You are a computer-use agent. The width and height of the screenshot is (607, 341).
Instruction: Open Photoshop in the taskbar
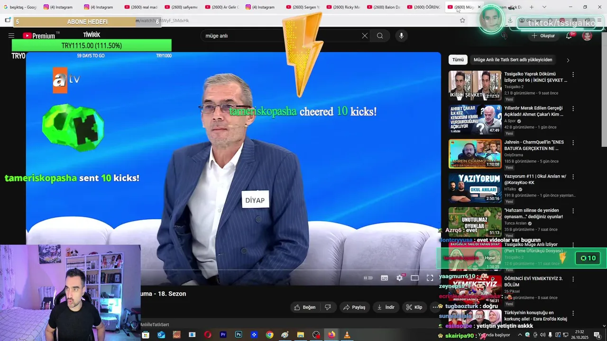pyautogui.click(x=239, y=335)
